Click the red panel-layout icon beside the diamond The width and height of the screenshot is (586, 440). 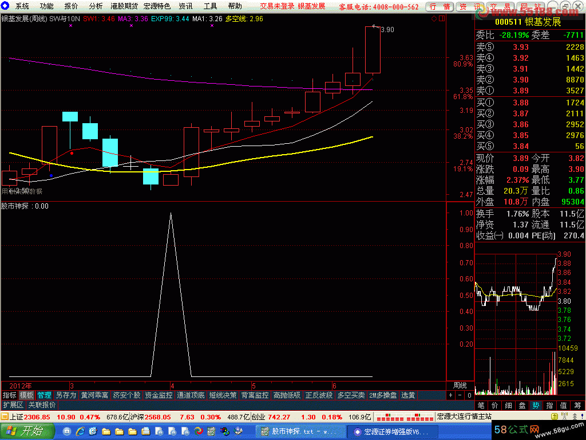[x=441, y=18]
